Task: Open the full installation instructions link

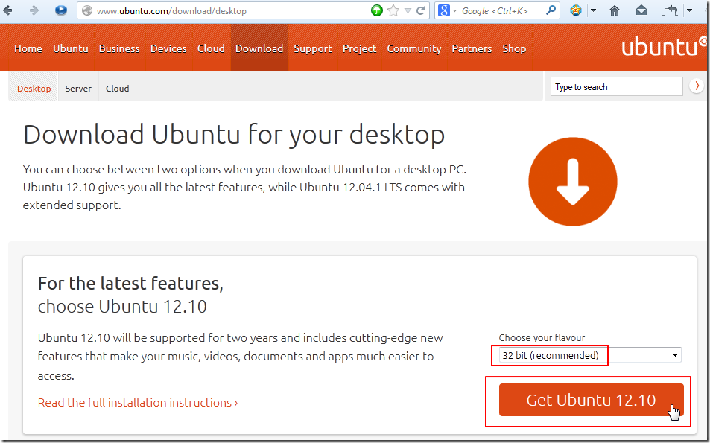Action: pyautogui.click(x=138, y=402)
